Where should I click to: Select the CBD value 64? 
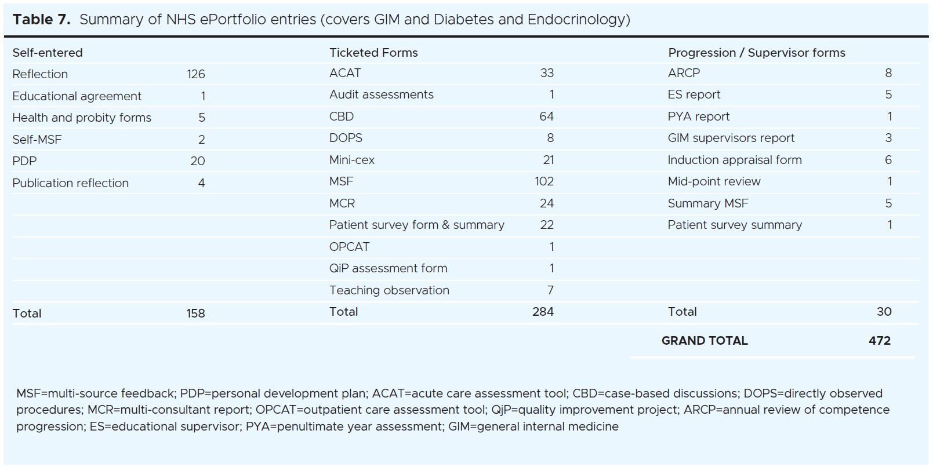point(546,116)
